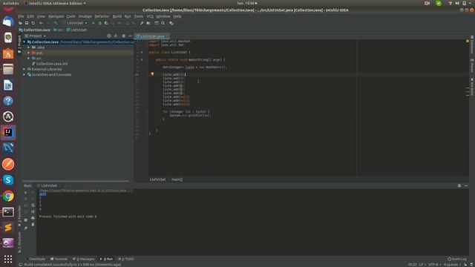475x267 pixels.
Task: Open the TODO tool window
Action: (126, 259)
